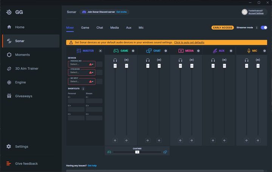Click the Shortcuts info icon
Screen dimensions: 272x172
(83, 89)
